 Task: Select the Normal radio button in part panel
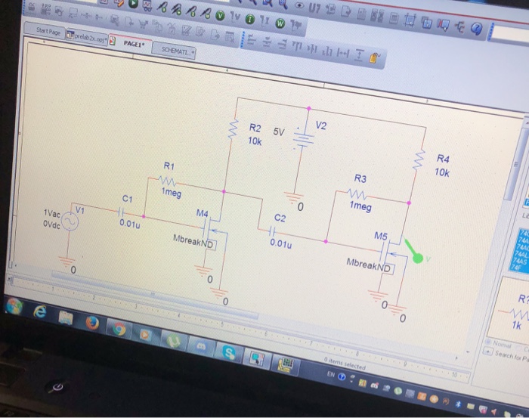(x=487, y=342)
